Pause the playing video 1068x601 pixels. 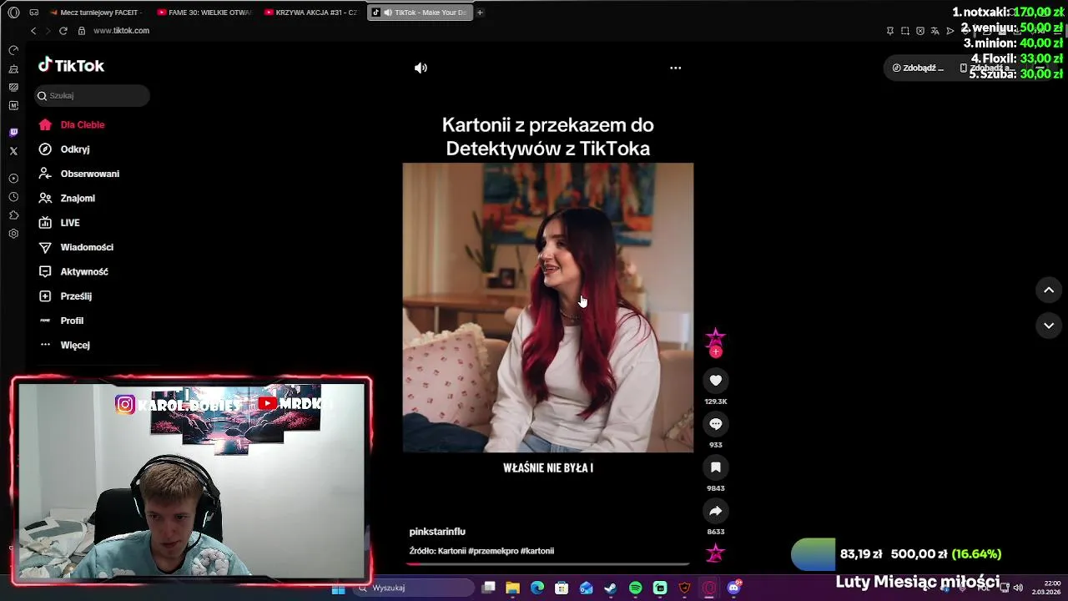tap(547, 307)
